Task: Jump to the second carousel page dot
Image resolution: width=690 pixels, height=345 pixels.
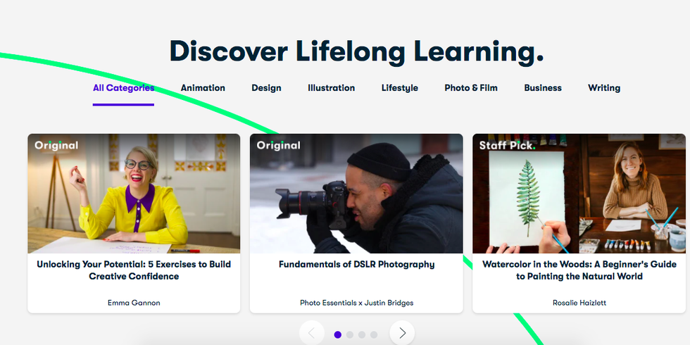Action: pos(350,335)
